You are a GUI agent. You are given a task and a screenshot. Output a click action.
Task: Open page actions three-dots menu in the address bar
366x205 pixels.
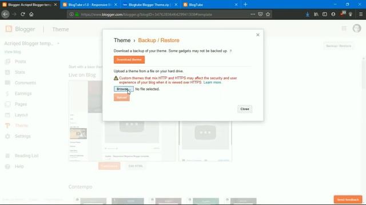[253, 14]
